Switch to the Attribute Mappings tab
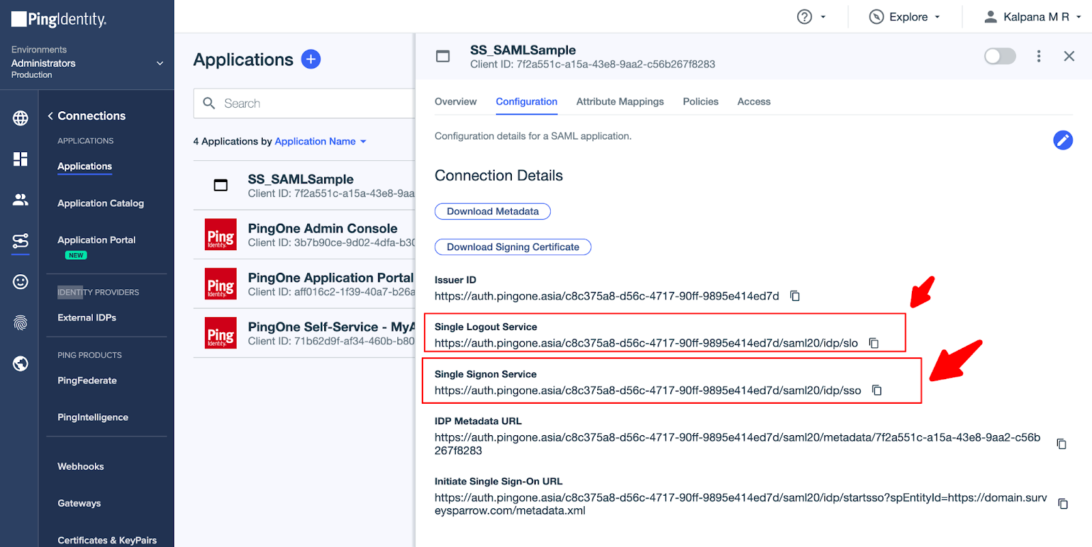This screenshot has width=1092, height=547. point(620,102)
